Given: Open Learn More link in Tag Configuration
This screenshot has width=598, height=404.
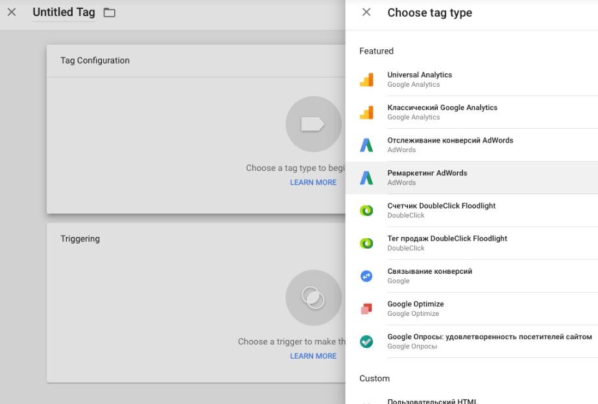Looking at the screenshot, I should coord(313,183).
